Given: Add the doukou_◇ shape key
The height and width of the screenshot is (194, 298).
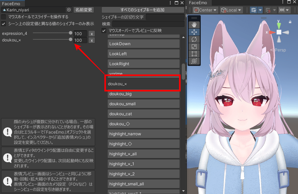Looking at the screenshot, I should click(144, 124).
